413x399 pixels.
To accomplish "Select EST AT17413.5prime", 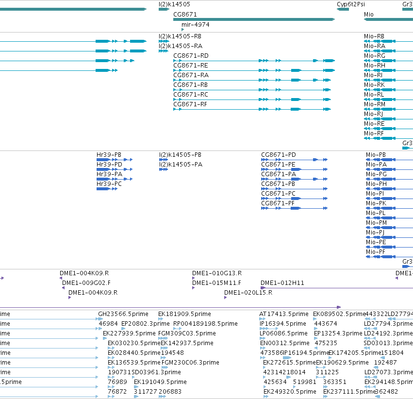I will pyautogui.click(x=262, y=319).
